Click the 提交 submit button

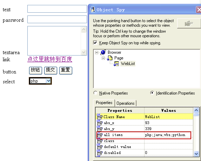click(51, 71)
